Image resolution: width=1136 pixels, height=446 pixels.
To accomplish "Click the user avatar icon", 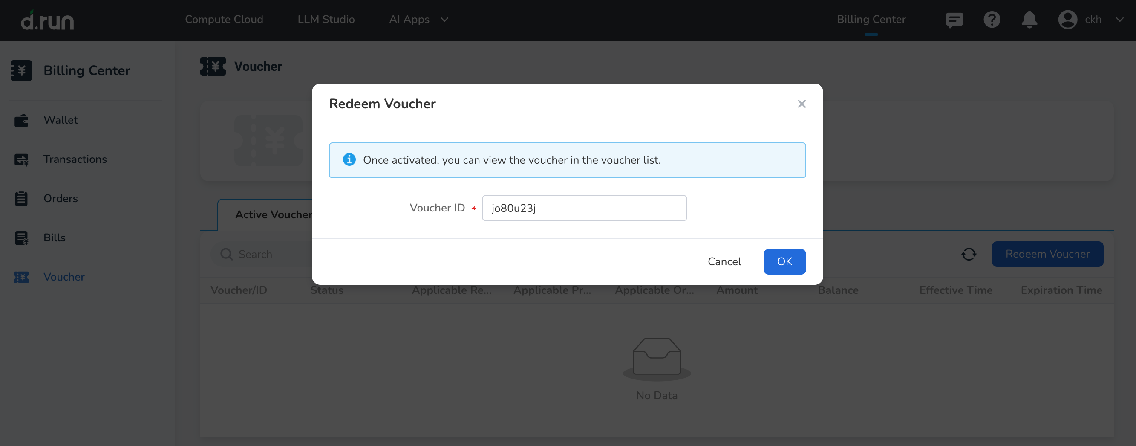I will [x=1067, y=20].
